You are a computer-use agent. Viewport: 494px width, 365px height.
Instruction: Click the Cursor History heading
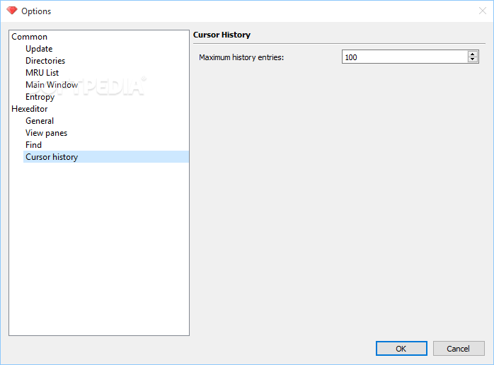tap(222, 35)
